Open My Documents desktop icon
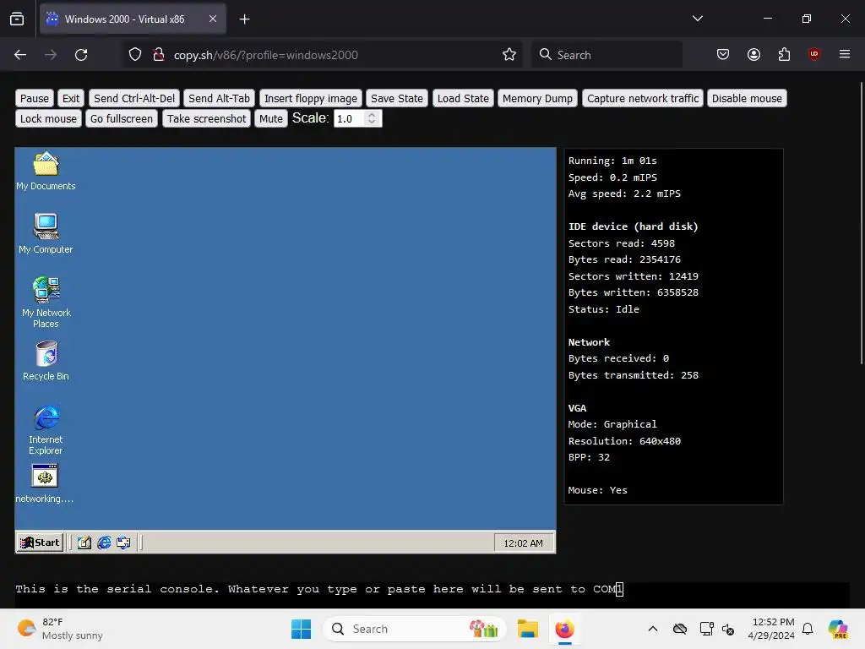Viewport: 865px width, 649px height. click(46, 171)
